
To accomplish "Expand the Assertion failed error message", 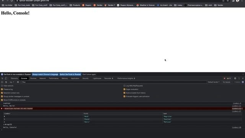I will tap(4, 108).
